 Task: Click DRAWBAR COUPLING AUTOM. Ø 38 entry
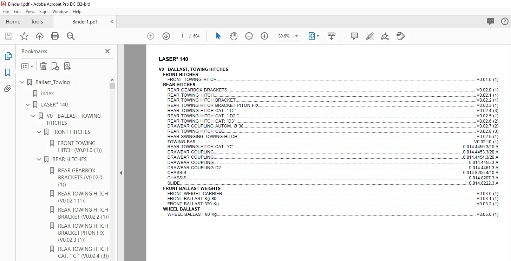[333, 126]
